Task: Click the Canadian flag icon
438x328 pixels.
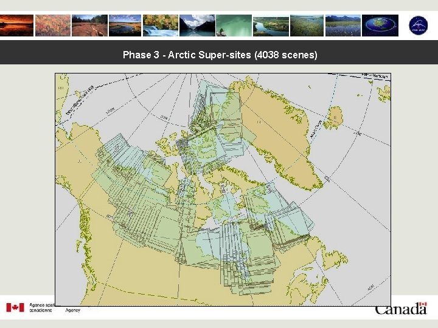Action: [15, 307]
